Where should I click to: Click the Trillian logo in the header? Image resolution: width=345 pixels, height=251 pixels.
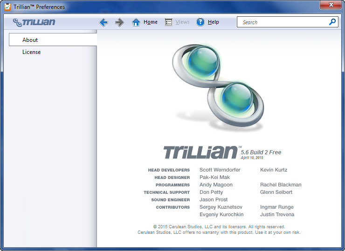[x=34, y=22]
